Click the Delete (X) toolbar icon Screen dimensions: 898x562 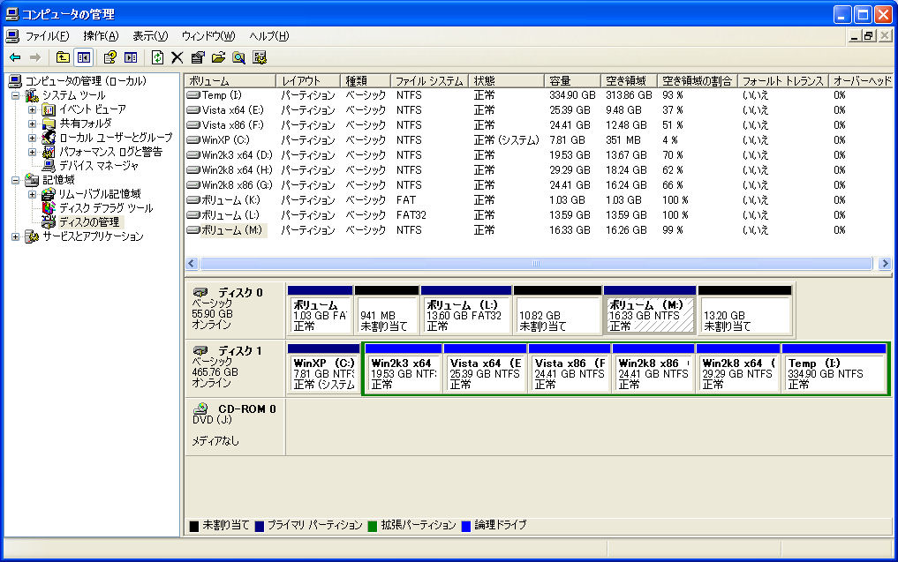(177, 57)
